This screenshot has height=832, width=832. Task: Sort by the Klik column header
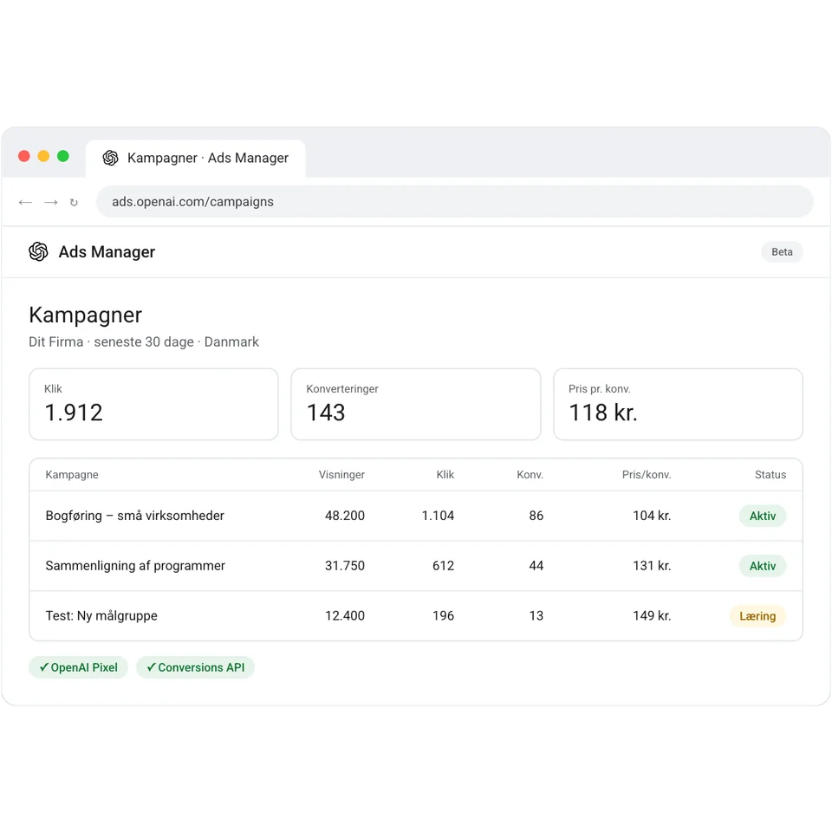tap(445, 475)
